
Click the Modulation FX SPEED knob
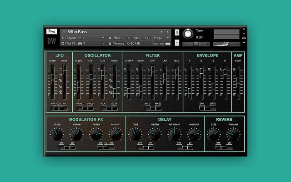[x=57, y=135]
